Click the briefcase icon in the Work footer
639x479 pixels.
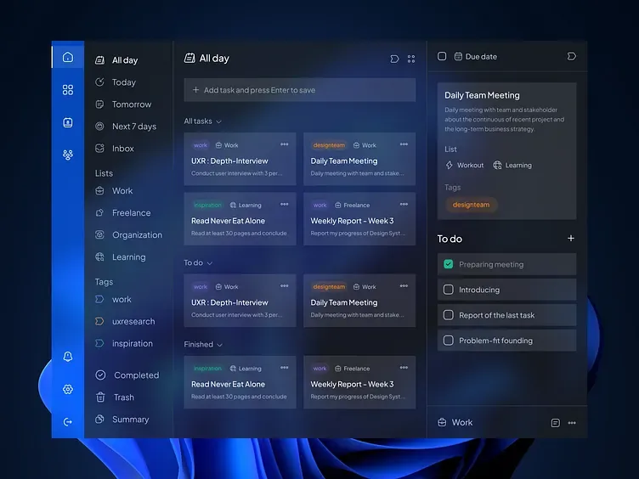442,422
